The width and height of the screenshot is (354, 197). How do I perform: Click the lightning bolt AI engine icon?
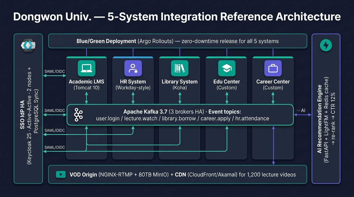326,46
